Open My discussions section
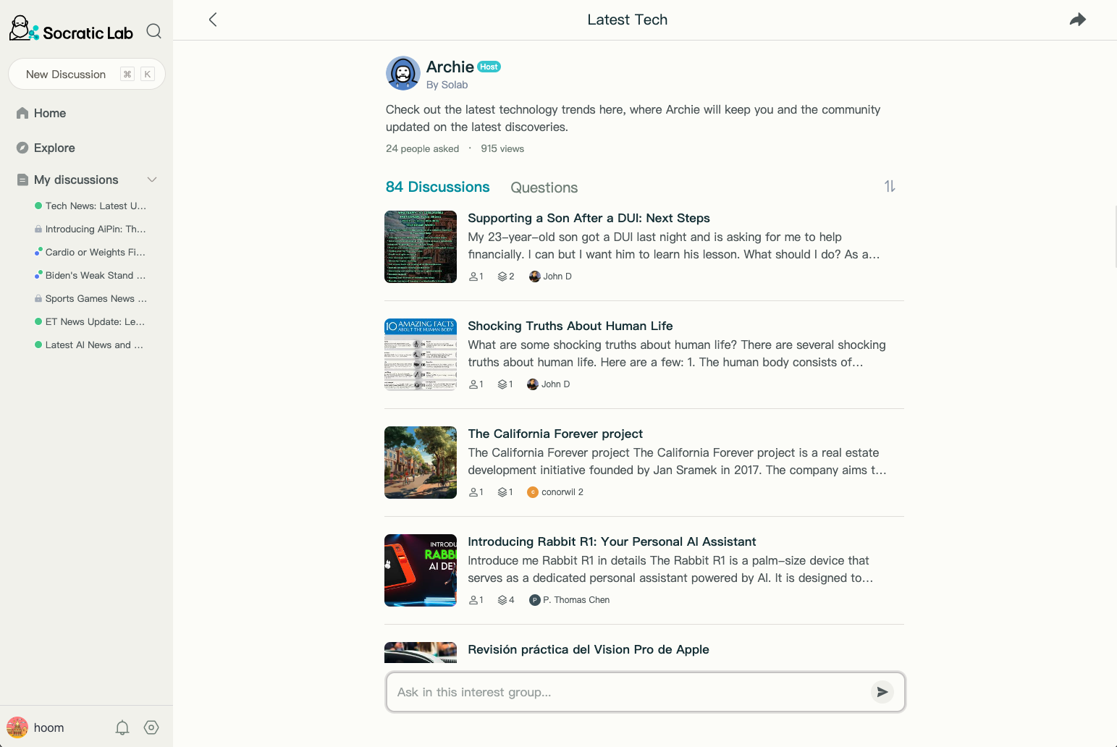Screen dimensions: 1117x747 pyautogui.click(x=76, y=180)
